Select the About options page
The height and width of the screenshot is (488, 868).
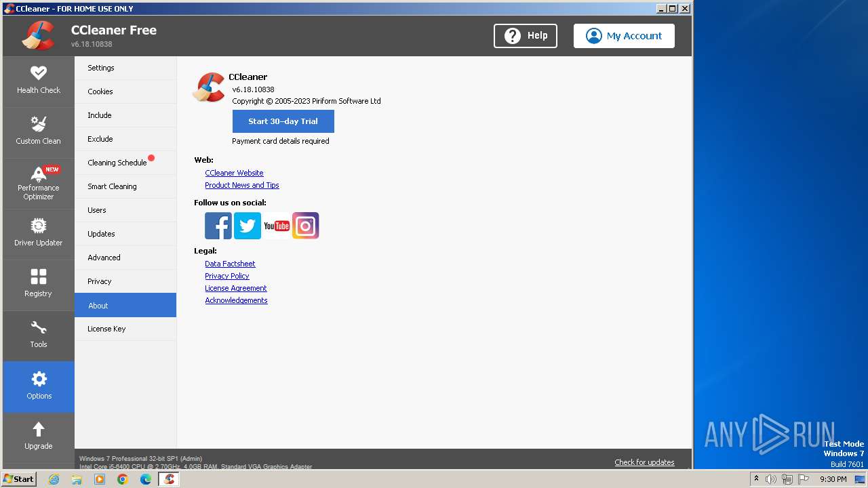(x=125, y=305)
